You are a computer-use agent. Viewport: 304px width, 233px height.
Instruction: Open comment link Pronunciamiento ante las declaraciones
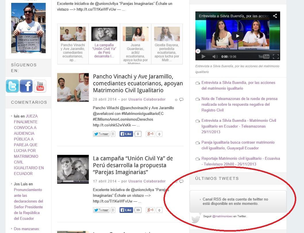[x=28, y=204]
